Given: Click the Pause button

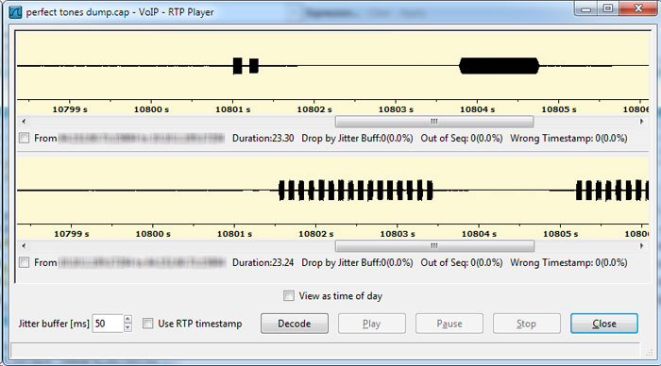Looking at the screenshot, I should [449, 324].
